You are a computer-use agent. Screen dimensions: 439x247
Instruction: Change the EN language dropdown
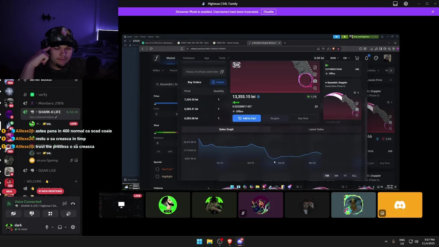pyautogui.click(x=346, y=58)
